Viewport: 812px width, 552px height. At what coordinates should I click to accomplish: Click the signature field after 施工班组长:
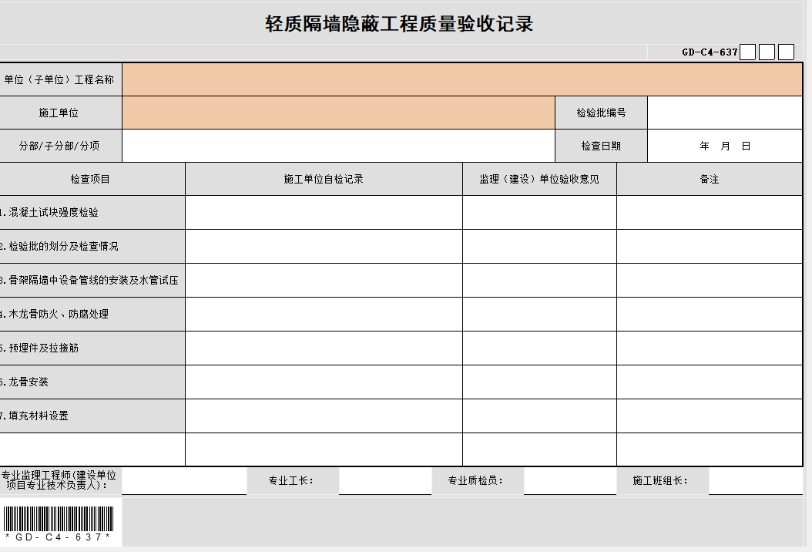point(756,481)
